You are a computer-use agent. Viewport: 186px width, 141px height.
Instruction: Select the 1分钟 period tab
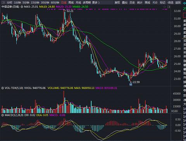click(17, 3)
